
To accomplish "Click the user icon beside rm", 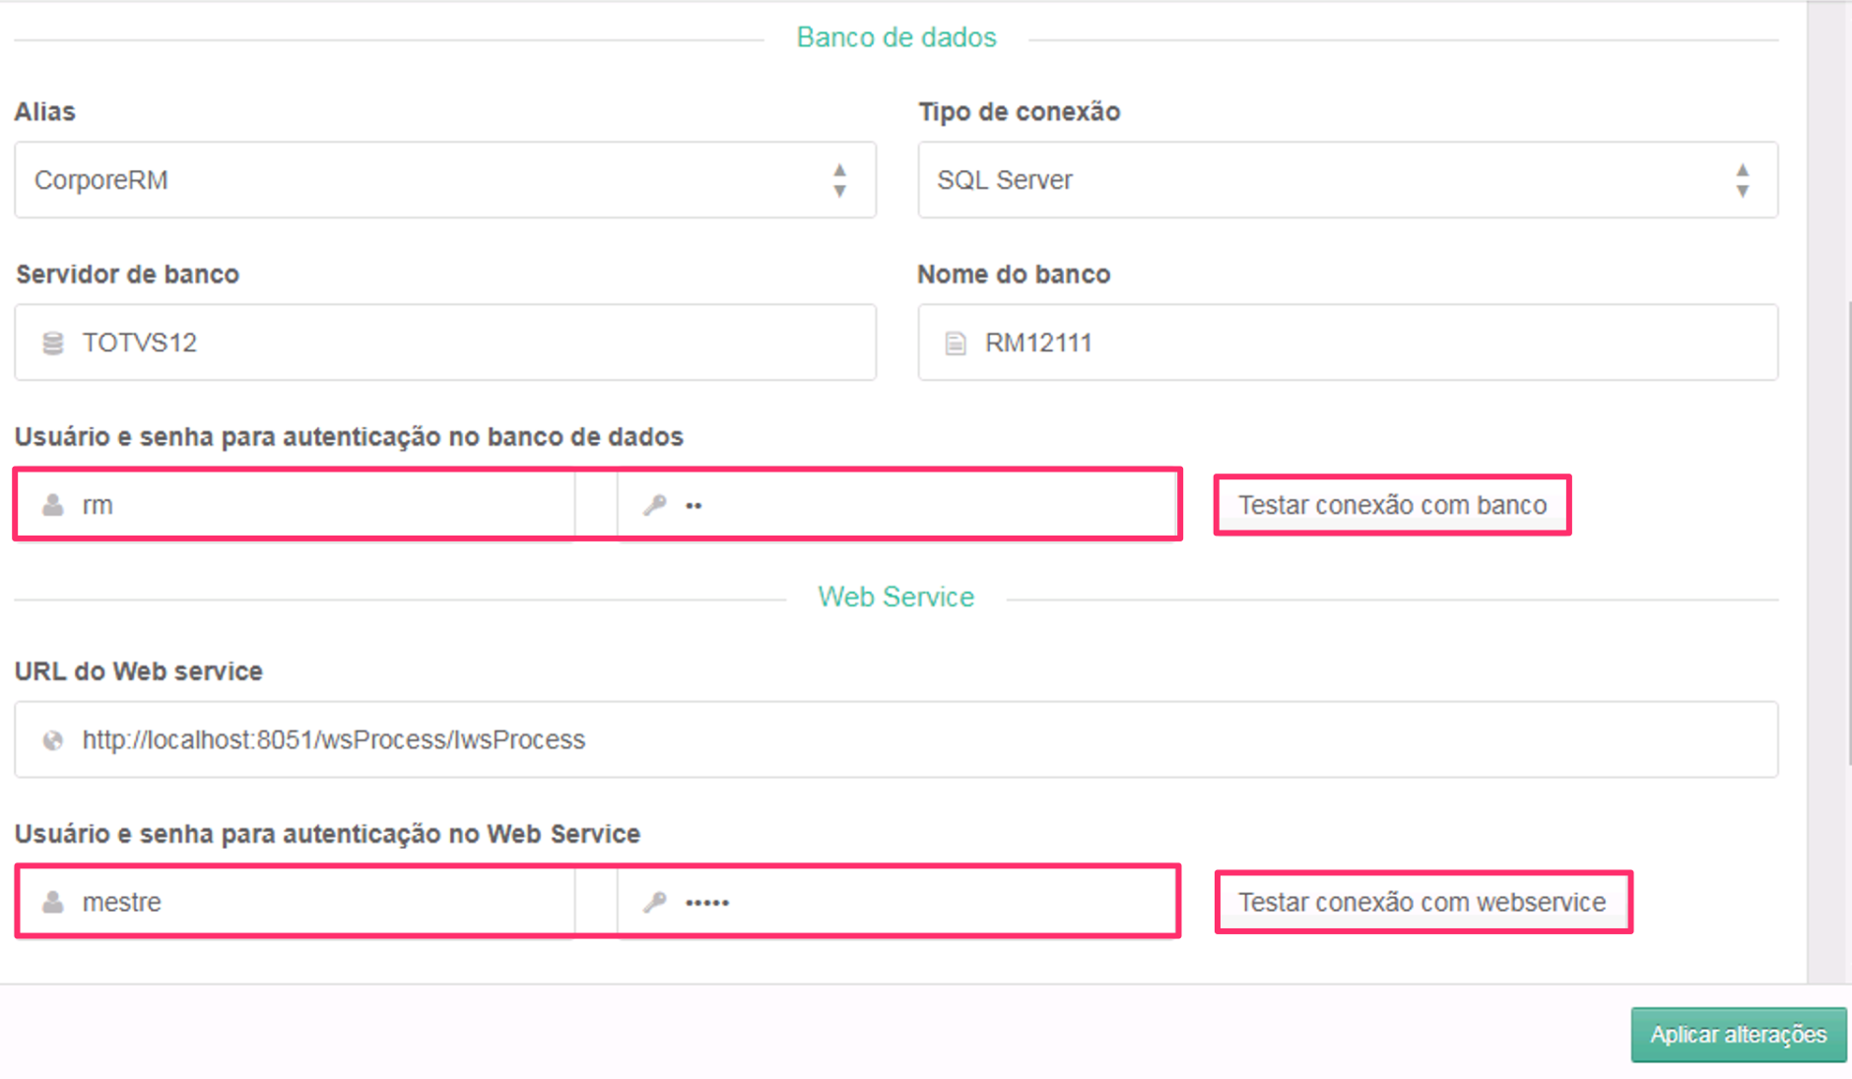I will [x=53, y=505].
